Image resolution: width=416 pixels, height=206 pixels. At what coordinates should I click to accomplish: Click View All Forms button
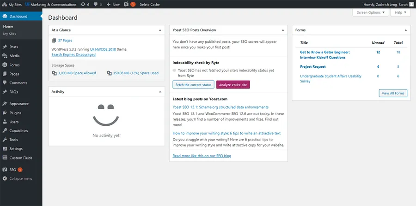coord(393,93)
